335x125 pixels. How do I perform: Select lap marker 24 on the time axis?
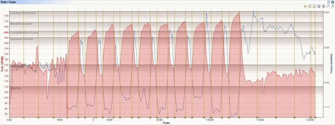click(257, 117)
